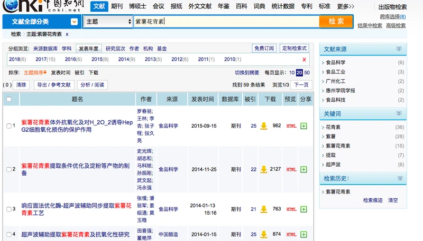Click the search text input field
The height and width of the screenshot is (241, 423).
point(227,22)
